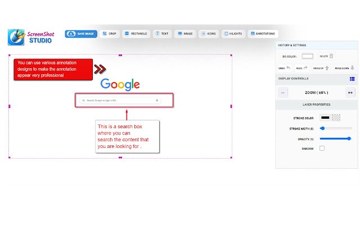This screenshot has height=225, width=360.
Task: Click the Opacity slider
Action: [x=335, y=139]
